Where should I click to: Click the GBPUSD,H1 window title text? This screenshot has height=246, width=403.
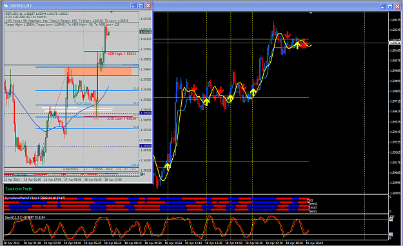[x=21, y=6]
